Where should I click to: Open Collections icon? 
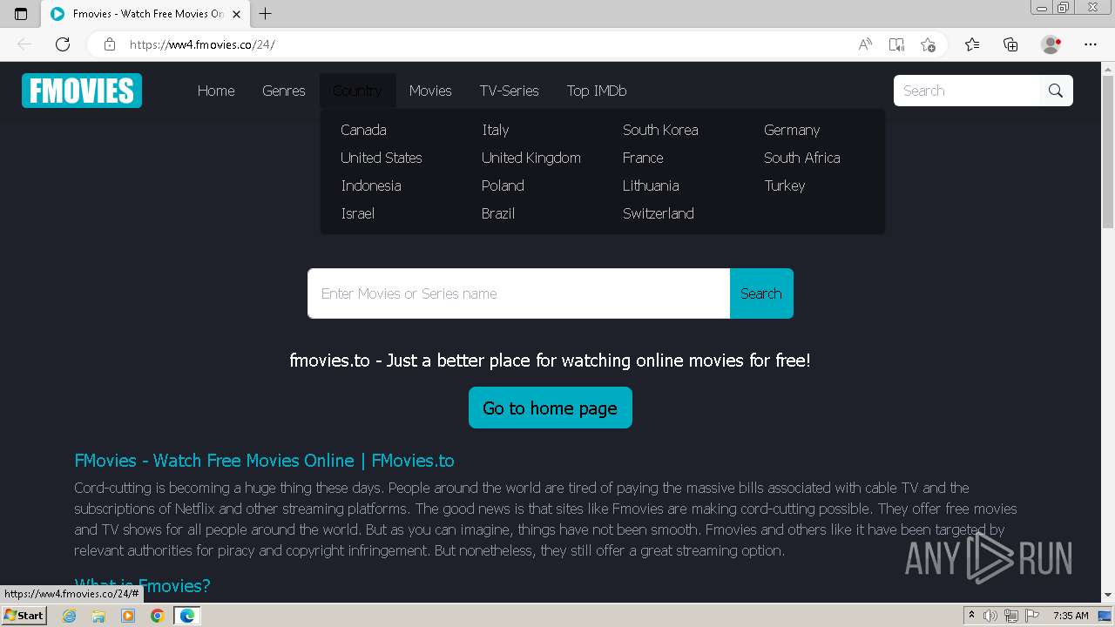click(1010, 44)
